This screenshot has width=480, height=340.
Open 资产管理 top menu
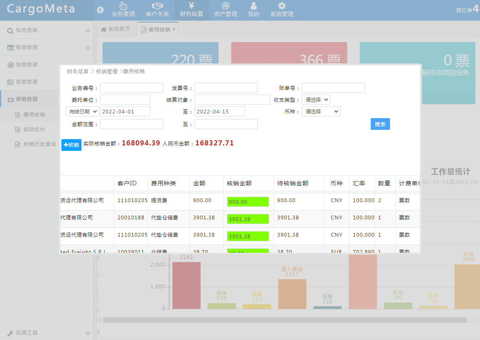point(225,10)
